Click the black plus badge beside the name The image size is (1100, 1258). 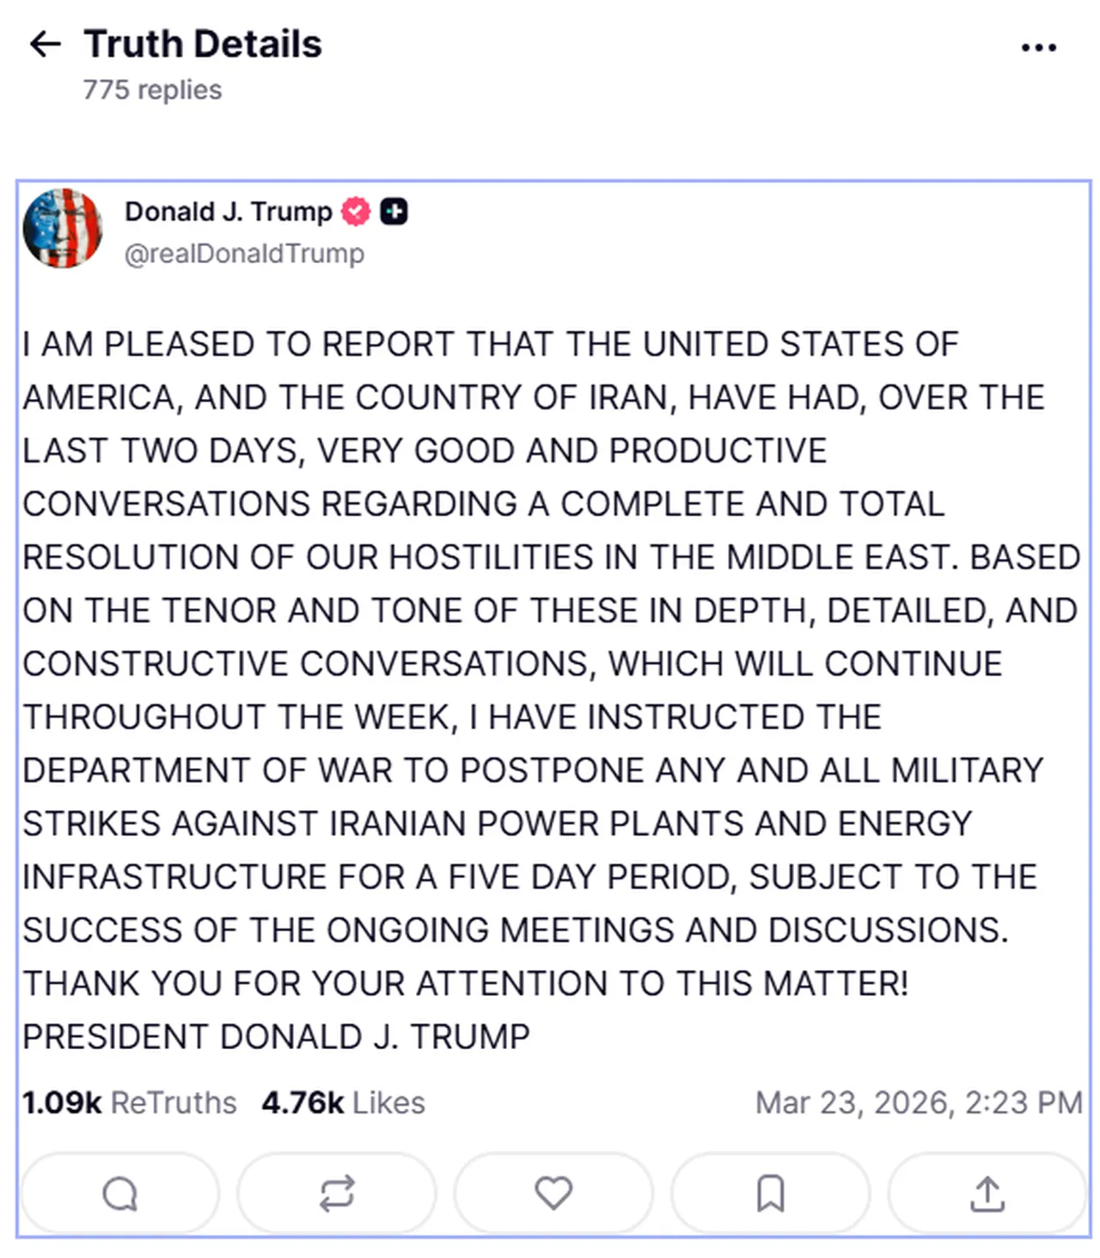[x=394, y=210]
